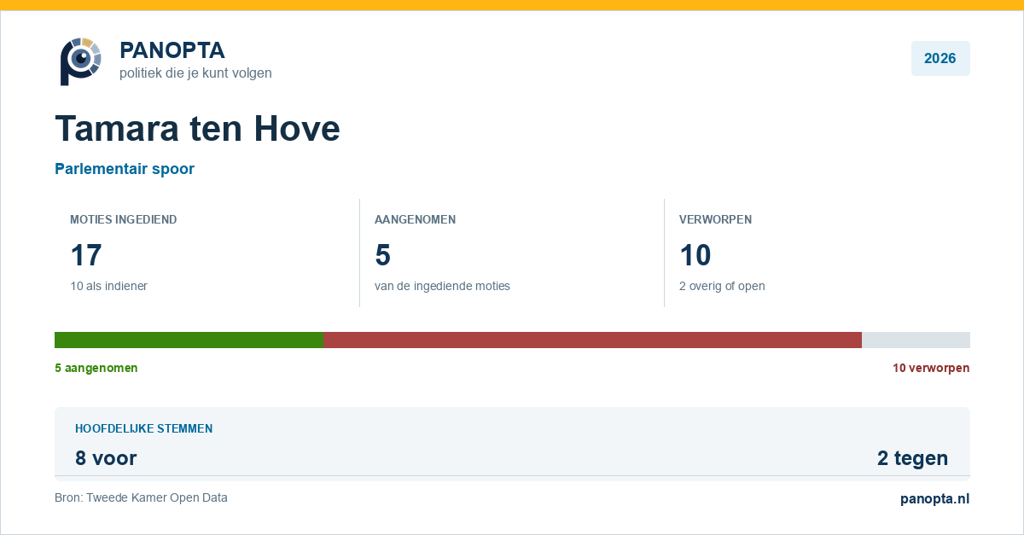Screen dimensions: 1024x535
Task: Click the red segment of the progress bar
Action: click(x=593, y=340)
